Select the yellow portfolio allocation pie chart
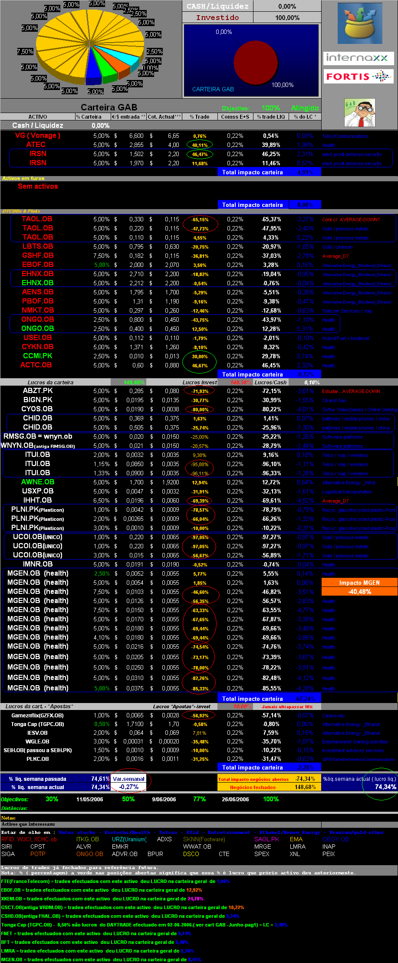Screen dimensions: 398x963 coord(90,47)
